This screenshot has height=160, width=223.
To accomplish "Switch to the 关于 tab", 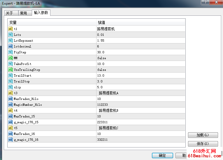I will coord(11,13).
